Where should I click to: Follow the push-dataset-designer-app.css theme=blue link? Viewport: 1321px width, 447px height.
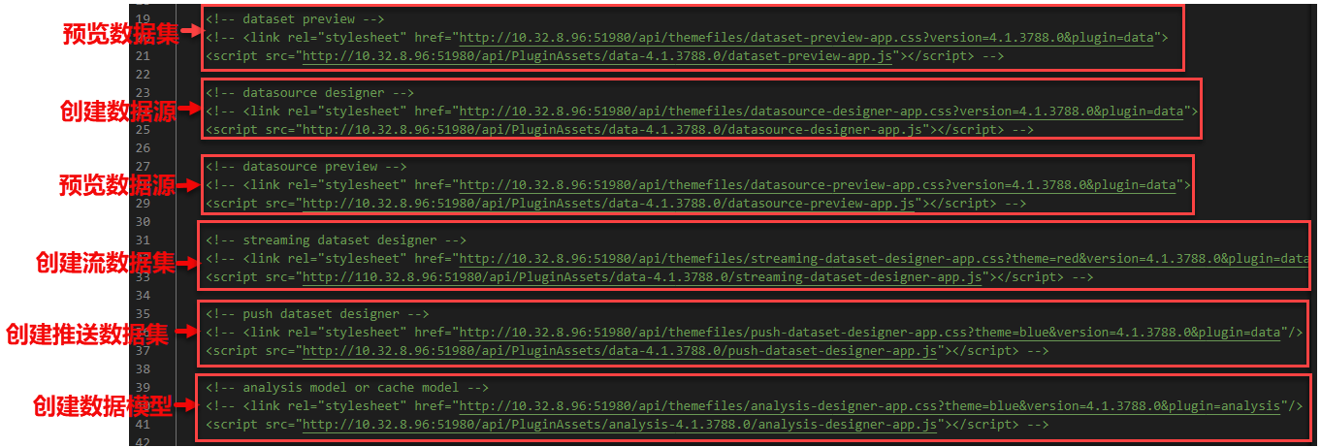[x=870, y=333]
